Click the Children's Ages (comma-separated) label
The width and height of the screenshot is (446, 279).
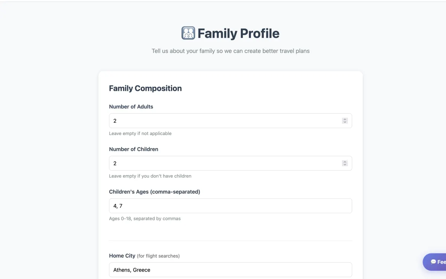155,192
